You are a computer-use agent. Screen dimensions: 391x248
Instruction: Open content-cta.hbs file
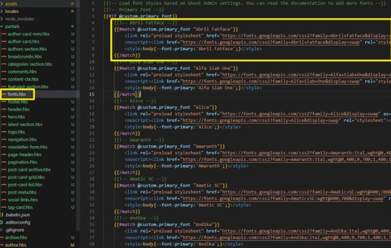pyautogui.click(x=23, y=79)
